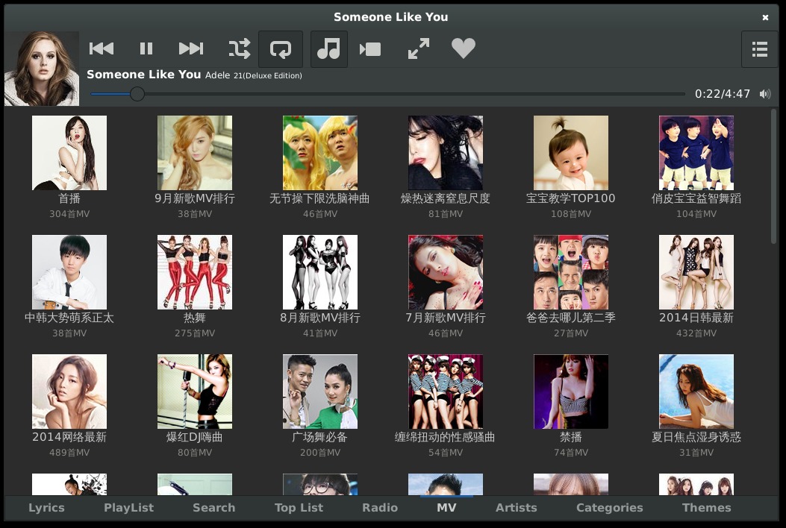Viewport: 786px width, 528px height.
Task: Open the 爆红DJ嗨曲 thumbnail
Action: coord(195,392)
